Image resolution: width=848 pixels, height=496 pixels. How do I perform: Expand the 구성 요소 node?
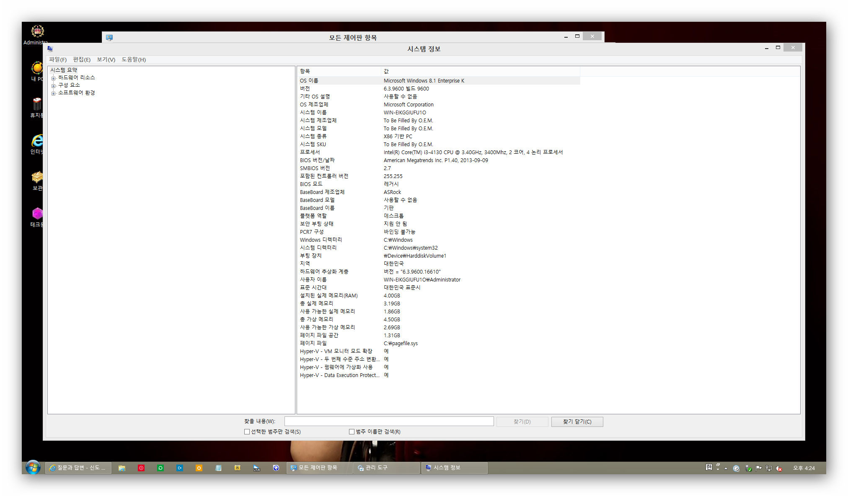click(54, 86)
